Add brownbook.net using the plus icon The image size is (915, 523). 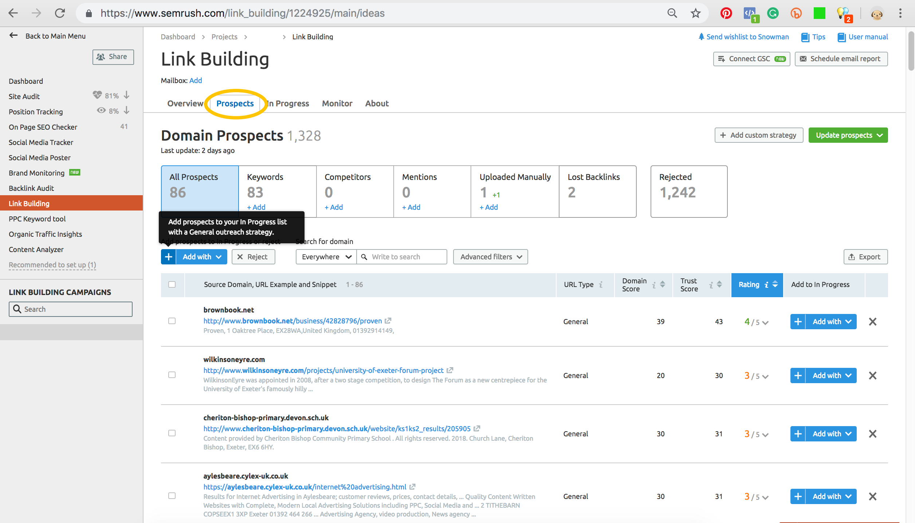798,322
